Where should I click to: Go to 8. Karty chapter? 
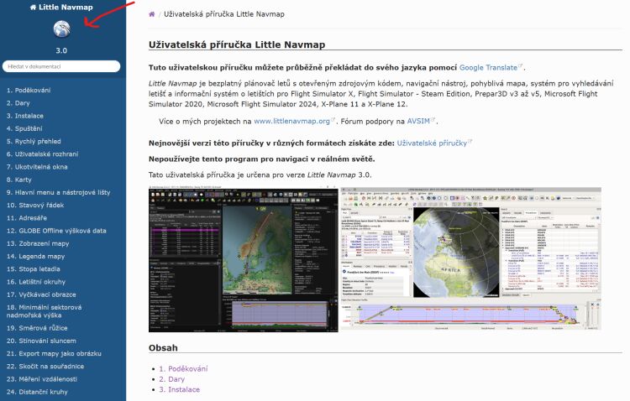pyautogui.click(x=18, y=180)
